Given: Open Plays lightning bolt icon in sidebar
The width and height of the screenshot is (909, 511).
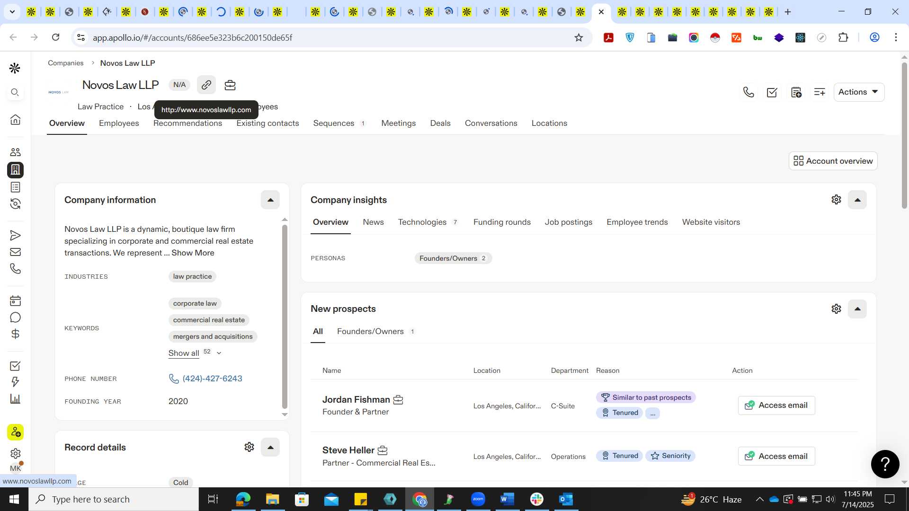Looking at the screenshot, I should [15, 382].
